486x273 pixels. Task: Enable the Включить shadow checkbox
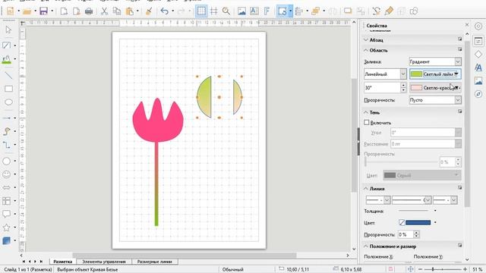click(367, 123)
